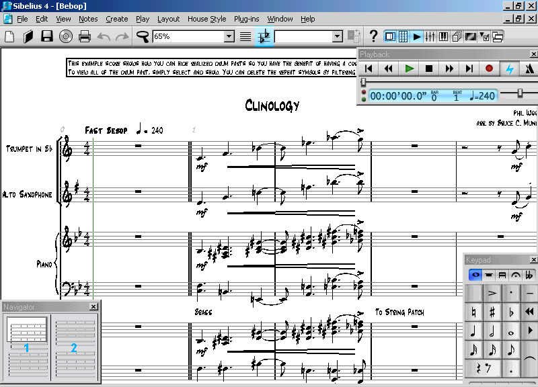Click the metronome click icon in Playback
This screenshot has width=538, height=387.
click(x=529, y=69)
